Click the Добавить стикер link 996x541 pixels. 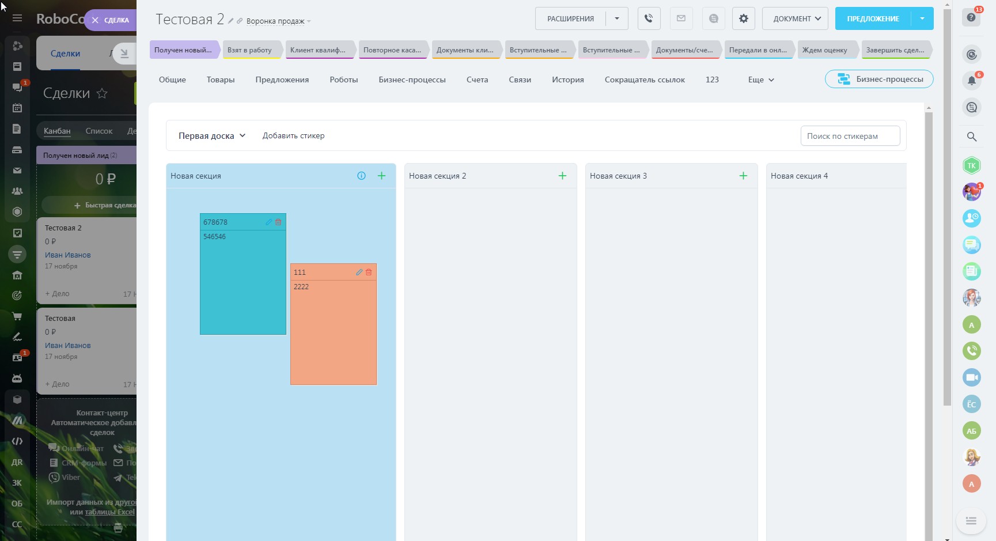click(293, 136)
